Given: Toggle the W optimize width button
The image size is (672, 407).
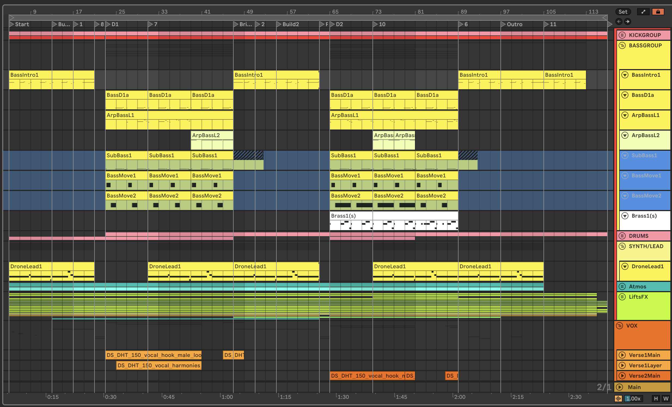Looking at the screenshot, I should tap(666, 399).
